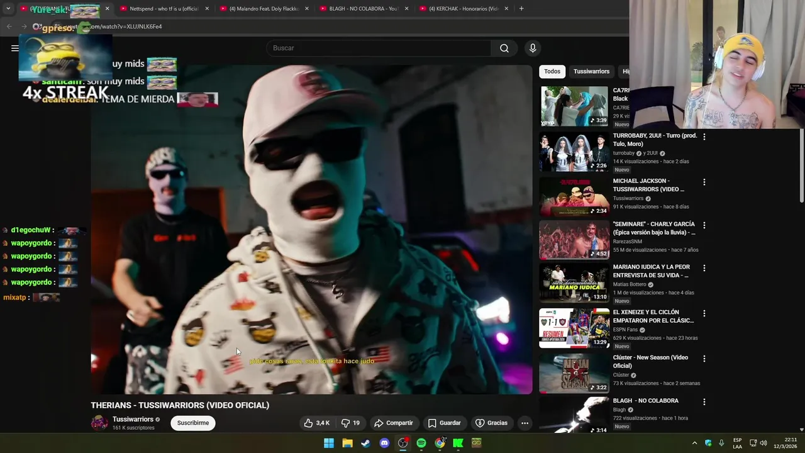805x453 pixels.
Task: Open Spotify from the taskbar
Action: pos(421,443)
